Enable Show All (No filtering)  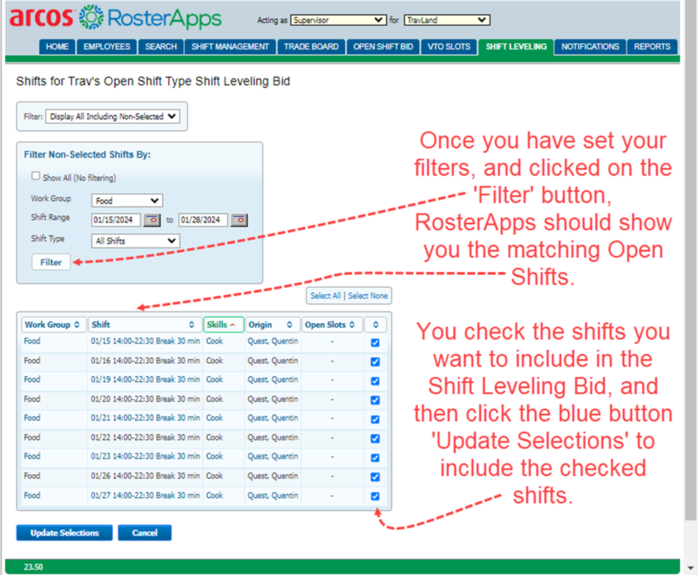(x=35, y=175)
